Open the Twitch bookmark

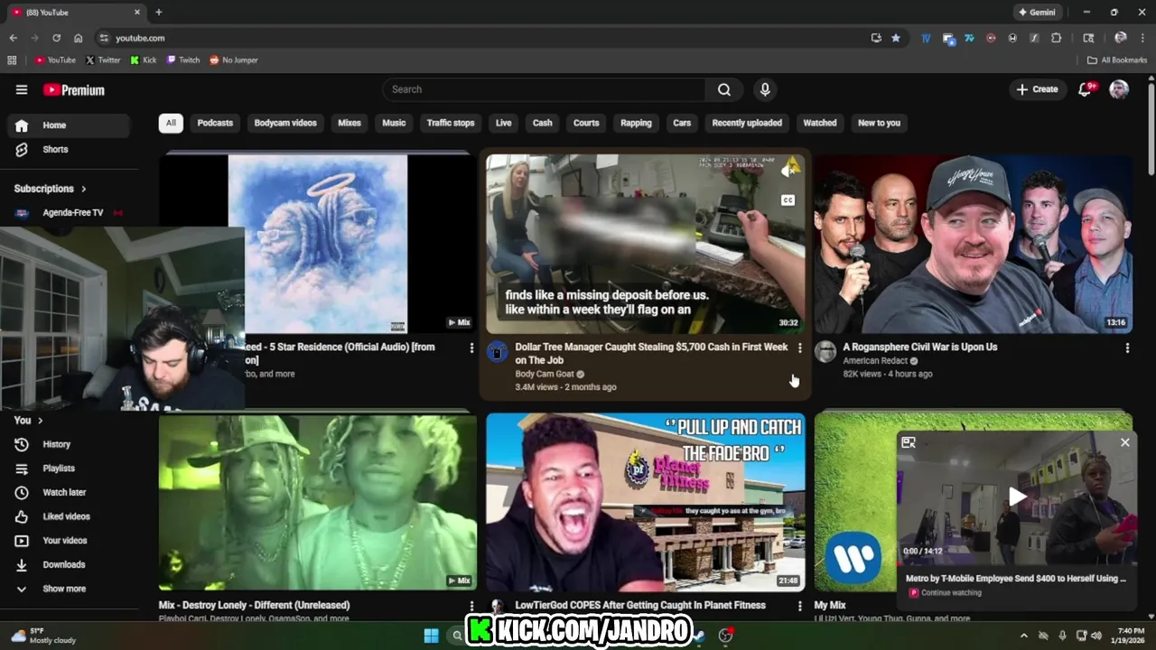tap(183, 60)
